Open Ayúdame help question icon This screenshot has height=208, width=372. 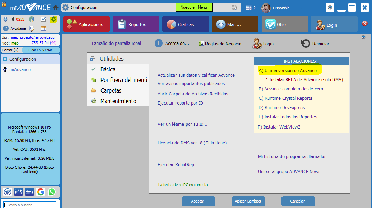[6, 28]
